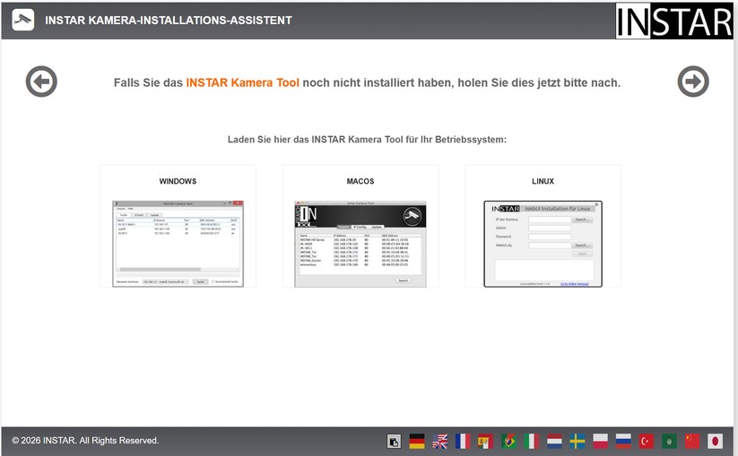Switch language to English UK/US flag
The image size is (738, 456).
(439, 442)
